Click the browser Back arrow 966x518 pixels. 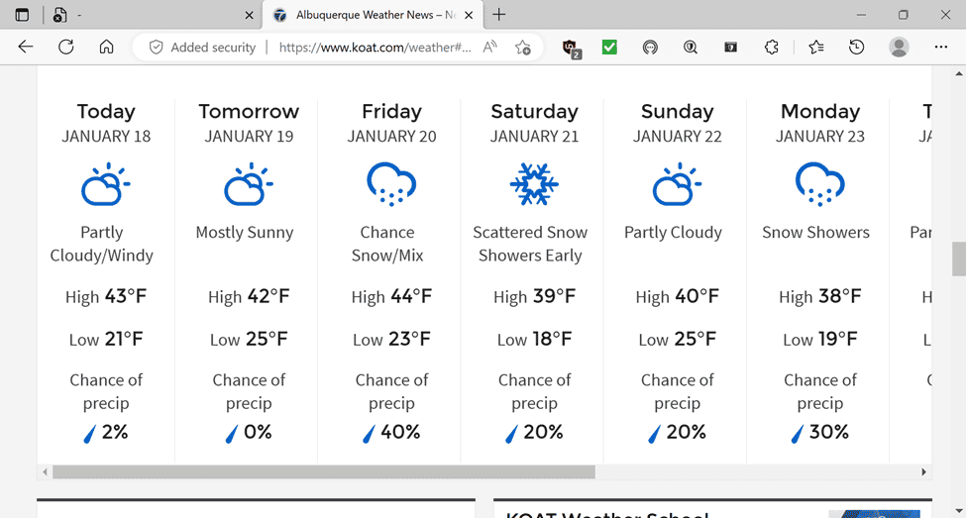[25, 47]
